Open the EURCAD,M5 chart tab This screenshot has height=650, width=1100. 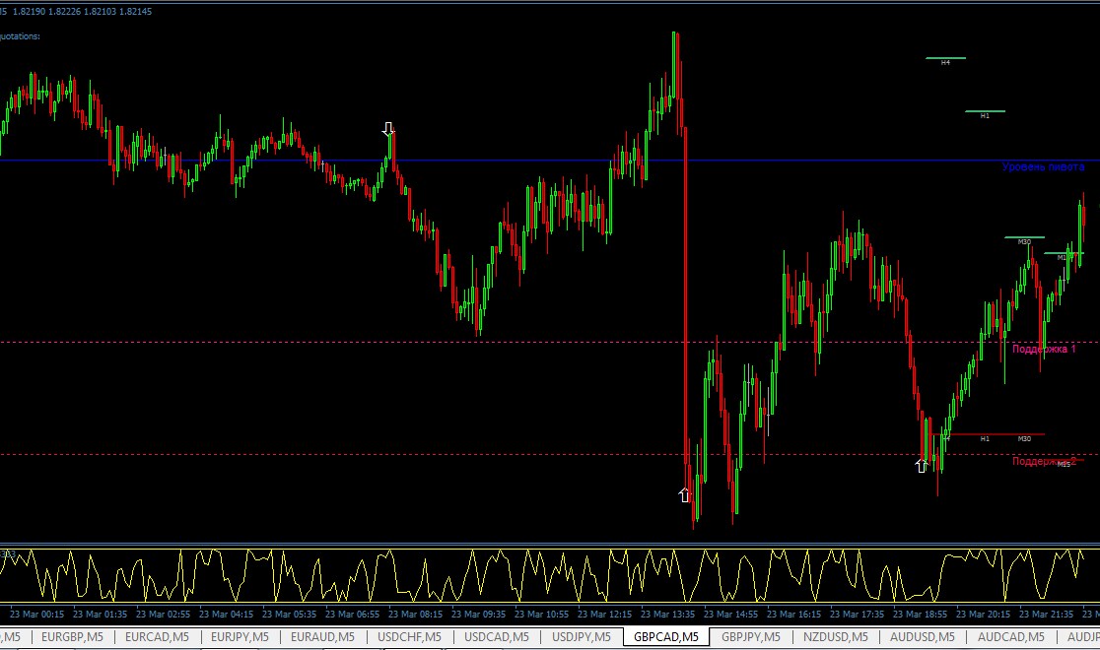[157, 636]
